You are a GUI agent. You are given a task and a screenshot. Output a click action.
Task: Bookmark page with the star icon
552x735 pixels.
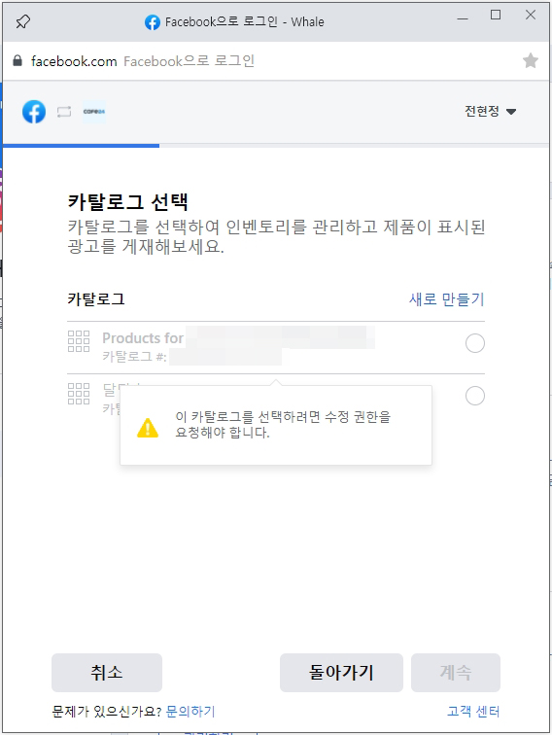531,60
